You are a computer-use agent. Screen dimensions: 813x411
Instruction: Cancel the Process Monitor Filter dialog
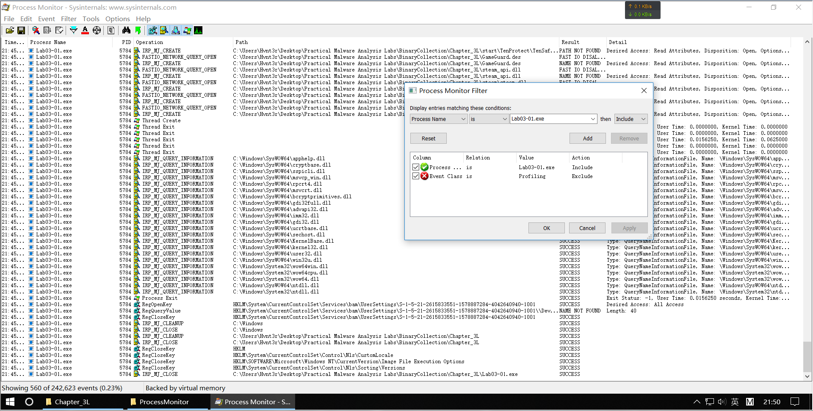[x=587, y=228]
